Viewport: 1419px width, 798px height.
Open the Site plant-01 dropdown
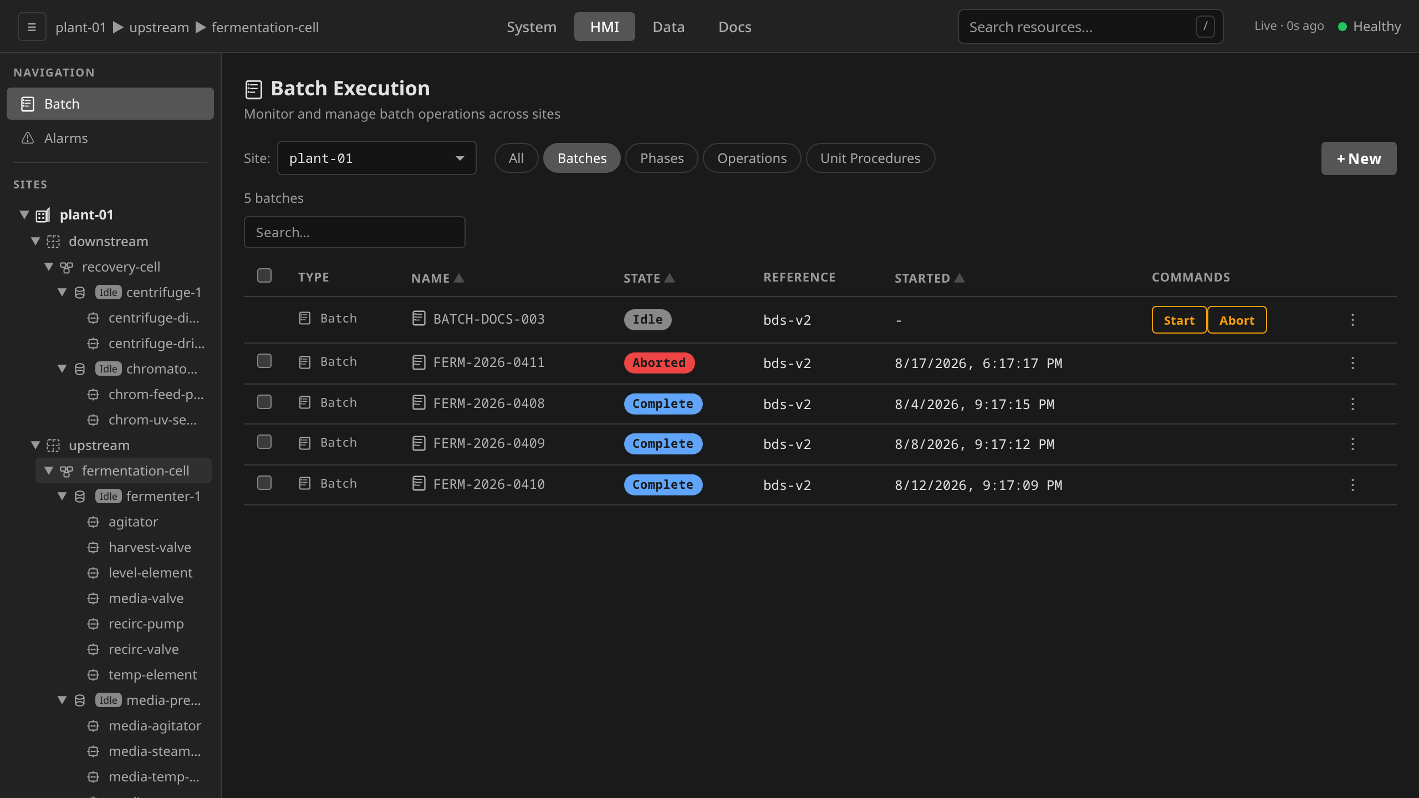377,158
